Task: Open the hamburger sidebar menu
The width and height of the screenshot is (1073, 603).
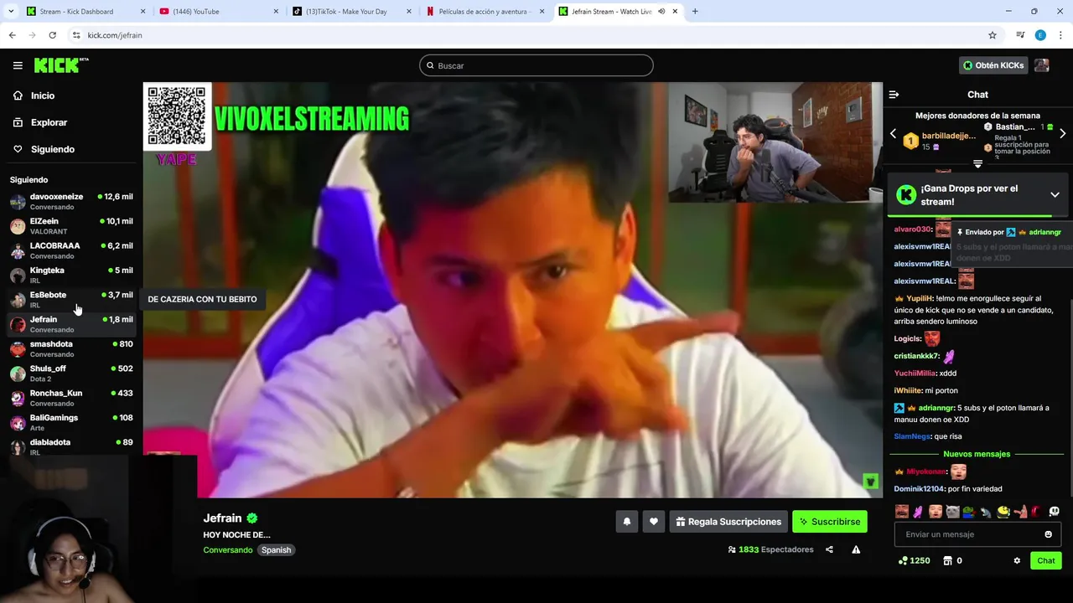Action: (18, 65)
